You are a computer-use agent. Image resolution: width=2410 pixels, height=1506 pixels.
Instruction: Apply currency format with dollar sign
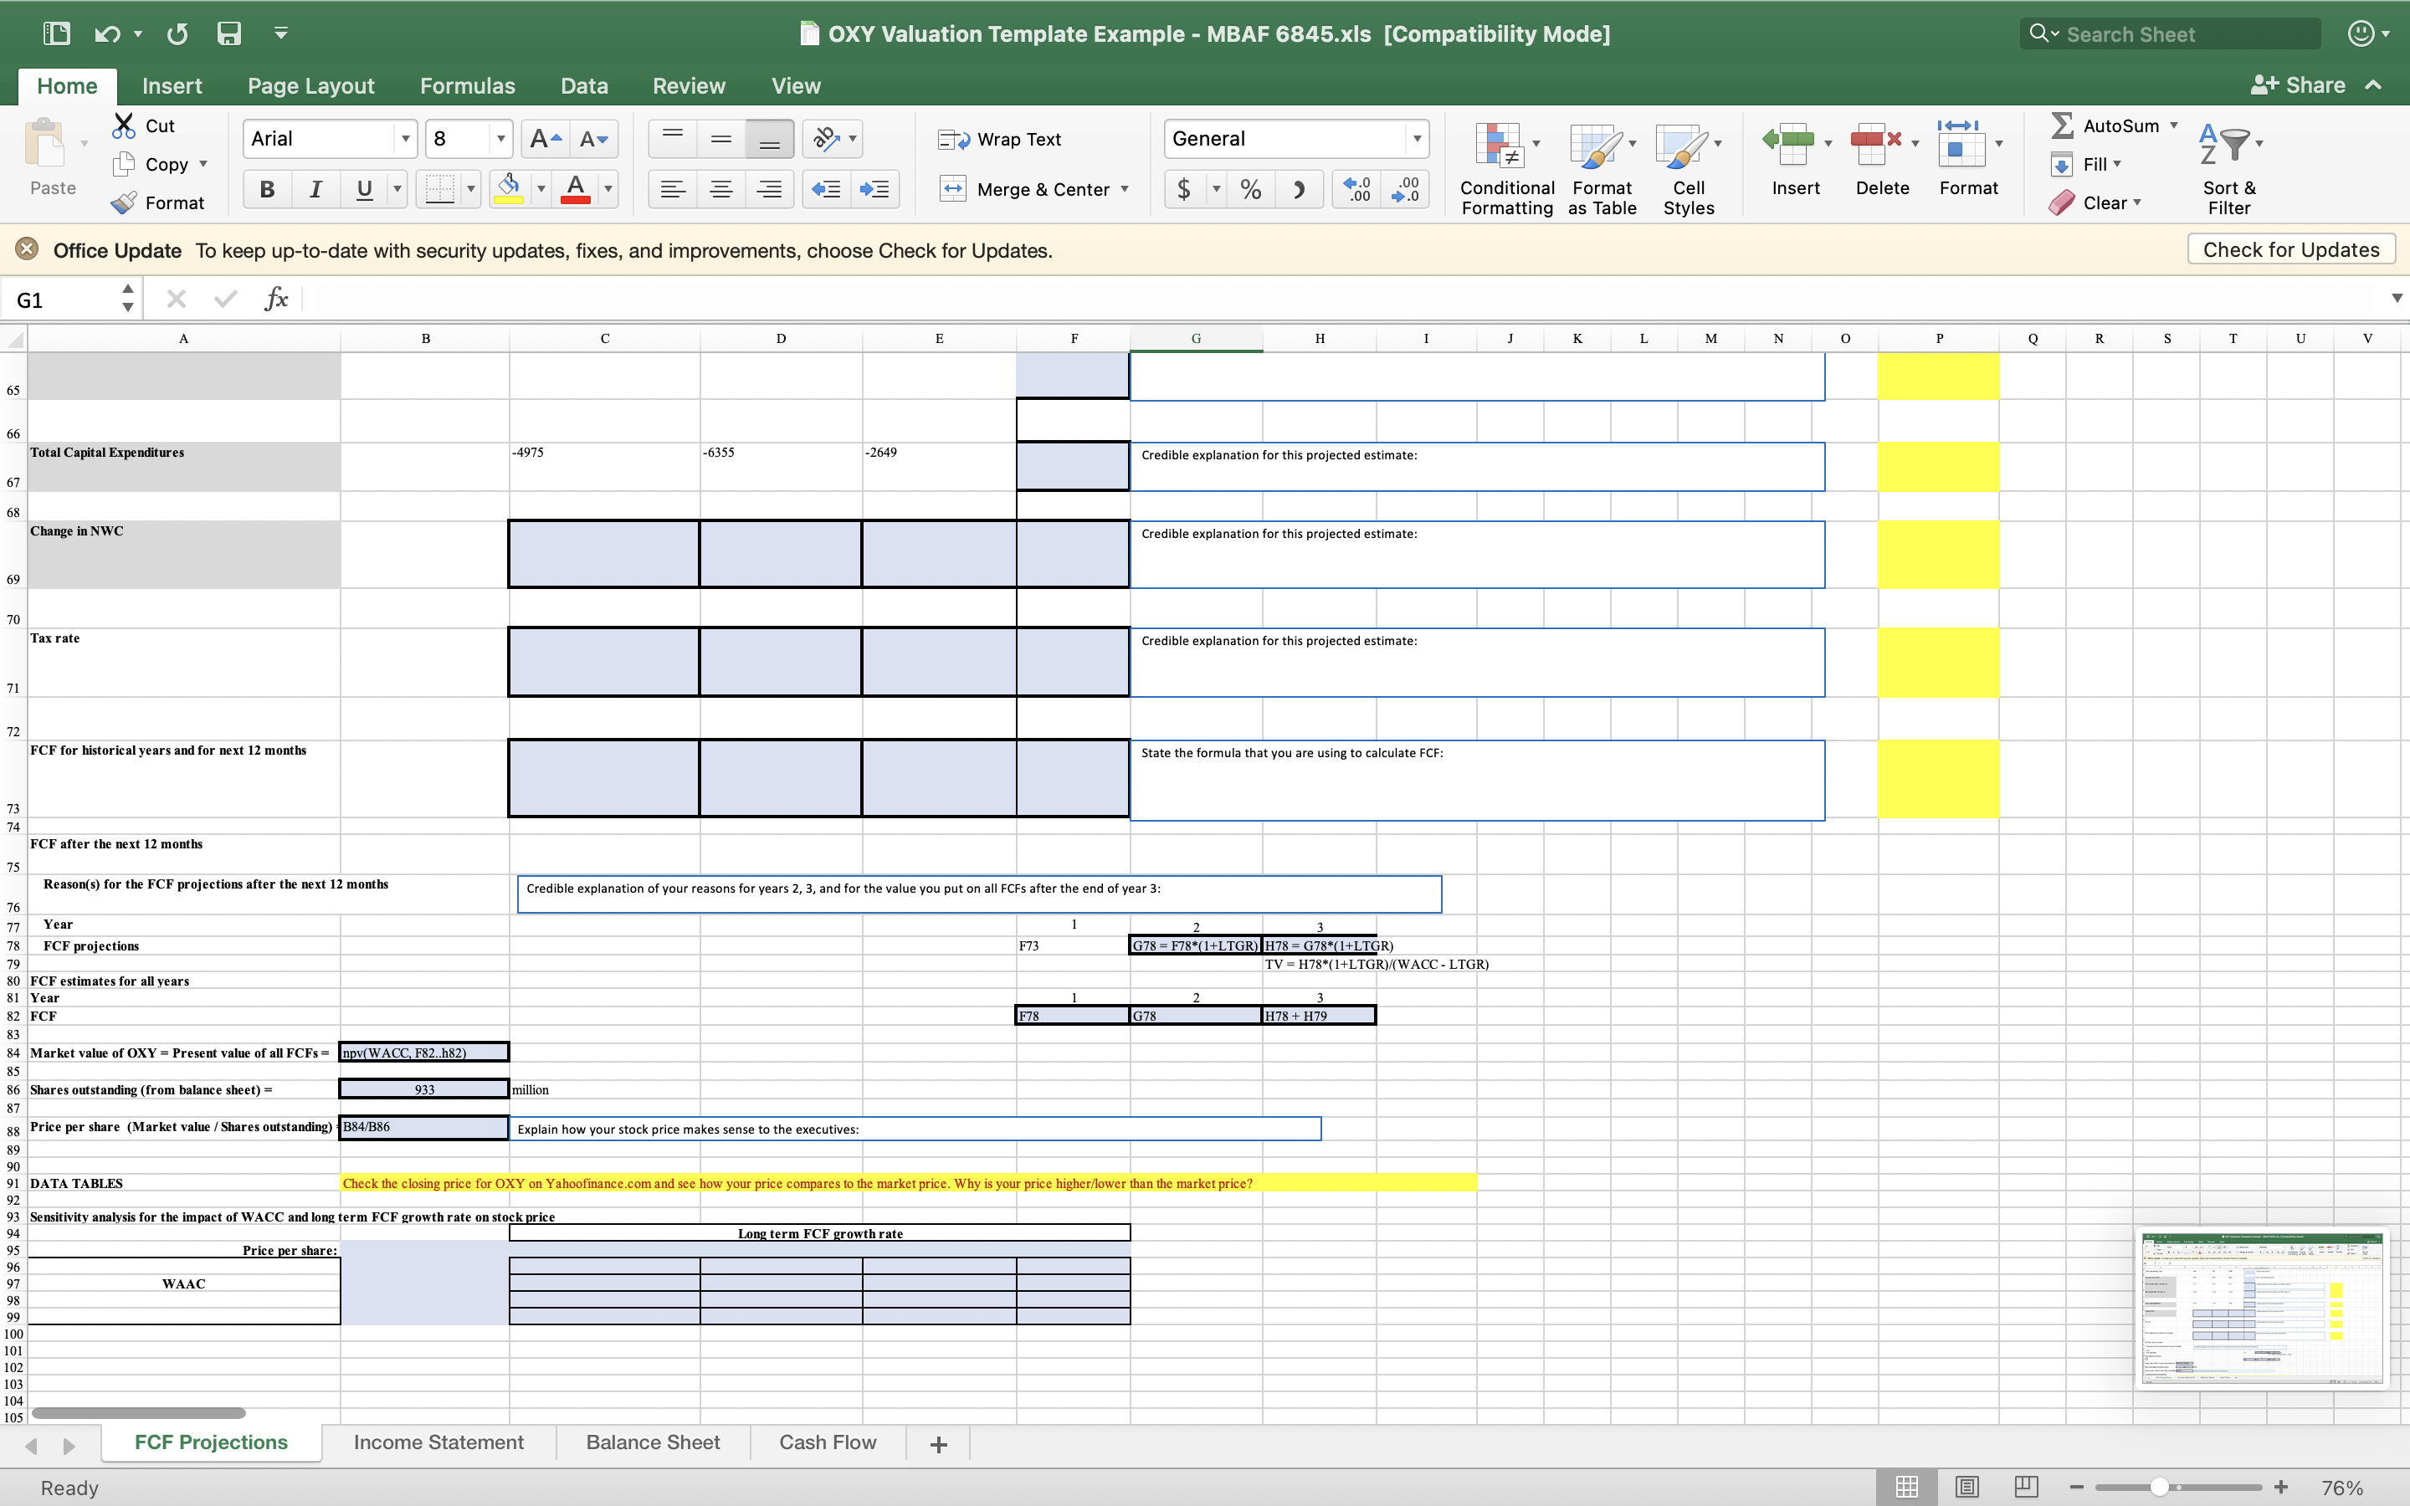click(1185, 188)
